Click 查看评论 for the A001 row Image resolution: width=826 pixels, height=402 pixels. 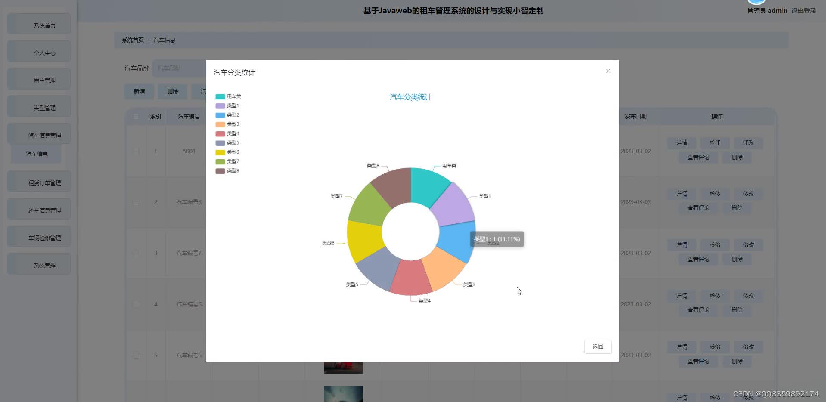tap(698, 157)
